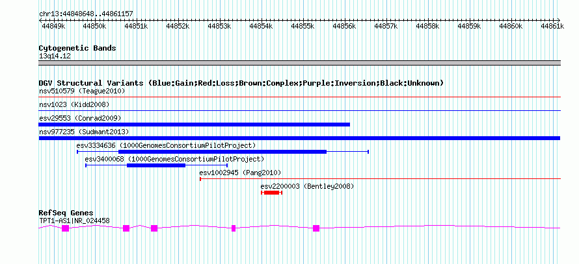Click the 44849k ruler tick label
Image resolution: width=579 pixels, height=264 pixels.
(x=53, y=26)
